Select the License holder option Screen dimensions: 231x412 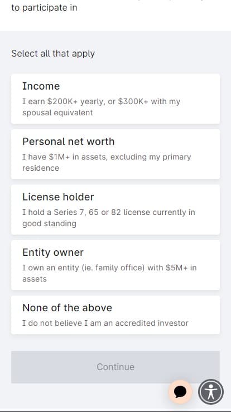coord(116,210)
